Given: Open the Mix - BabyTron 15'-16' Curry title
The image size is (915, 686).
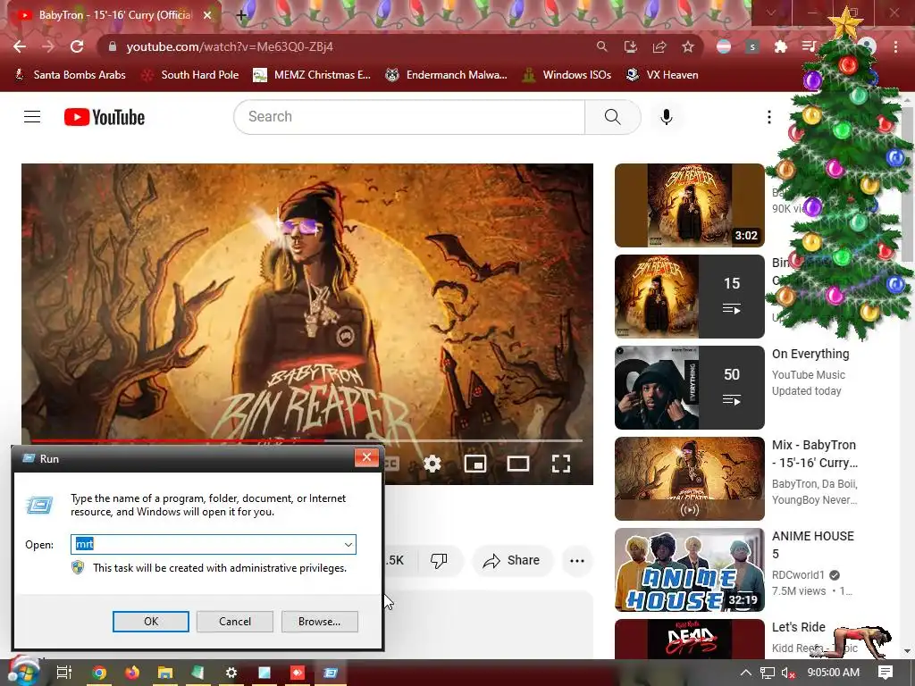Looking at the screenshot, I should 815,454.
